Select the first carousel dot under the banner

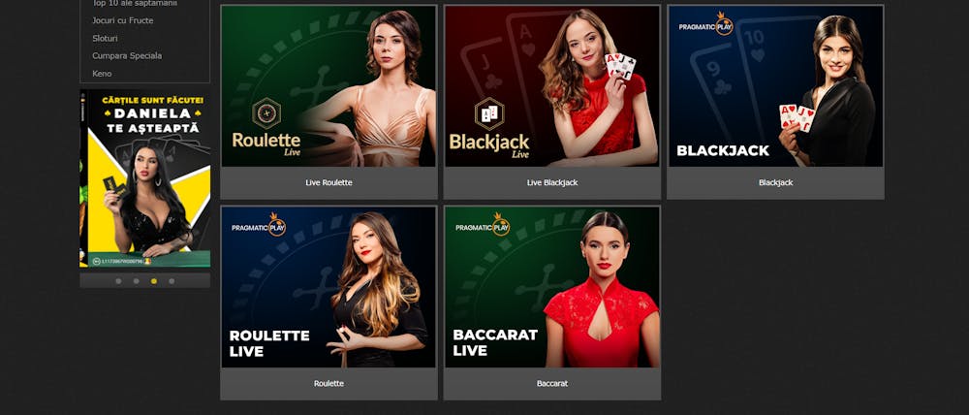click(118, 281)
